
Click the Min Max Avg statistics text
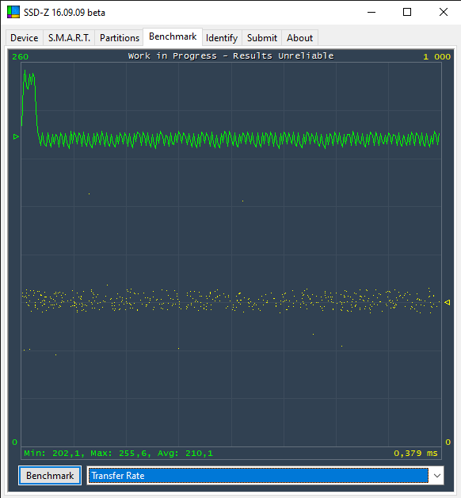point(118,454)
